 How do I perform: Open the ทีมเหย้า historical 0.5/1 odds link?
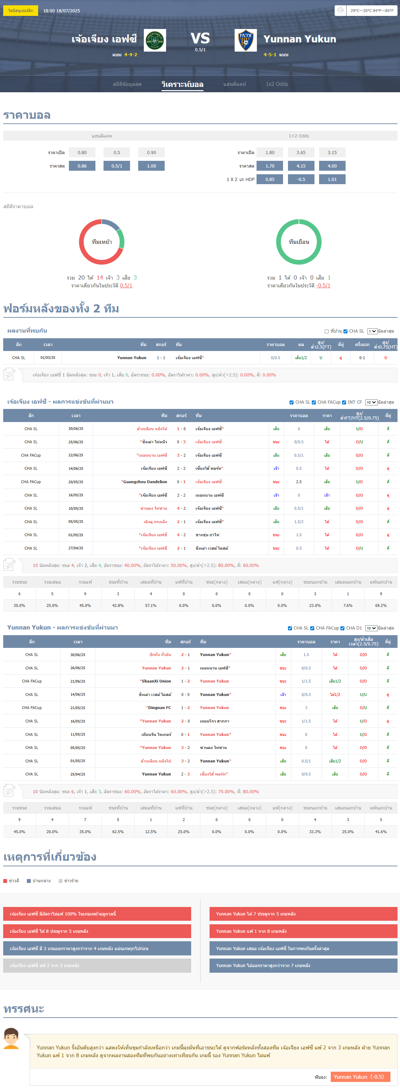tap(126, 286)
